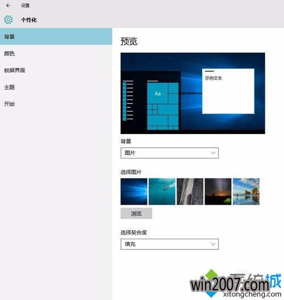Choose the Windows 10 blue logo wallpaper

(134, 191)
